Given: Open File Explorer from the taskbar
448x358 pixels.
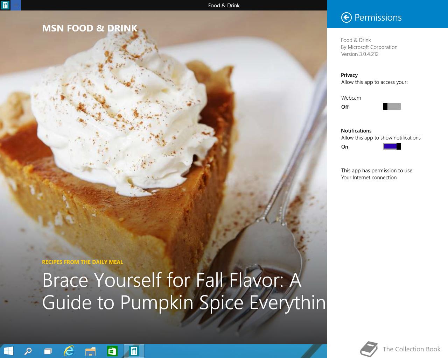Looking at the screenshot, I should click(x=91, y=351).
